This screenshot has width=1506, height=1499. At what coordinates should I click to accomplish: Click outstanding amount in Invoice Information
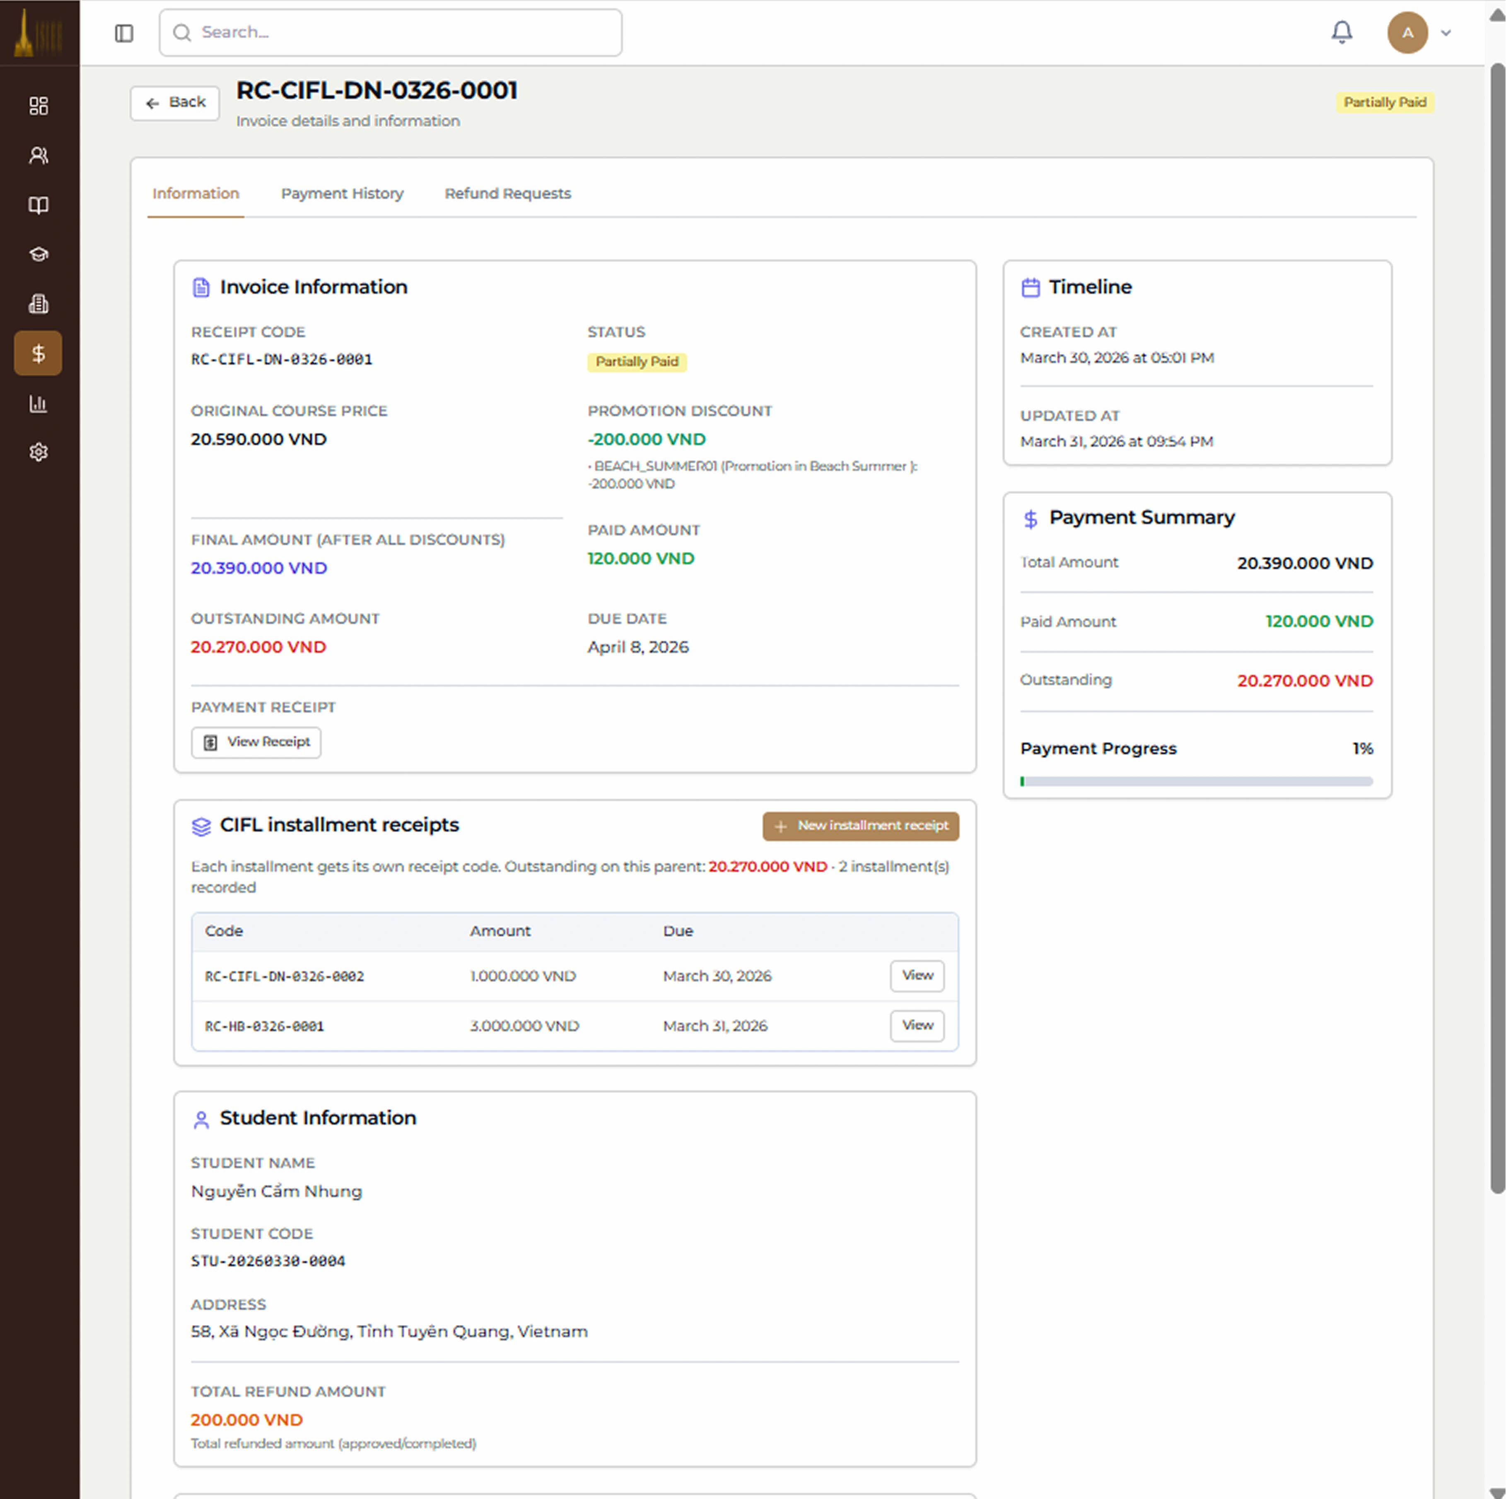[259, 647]
